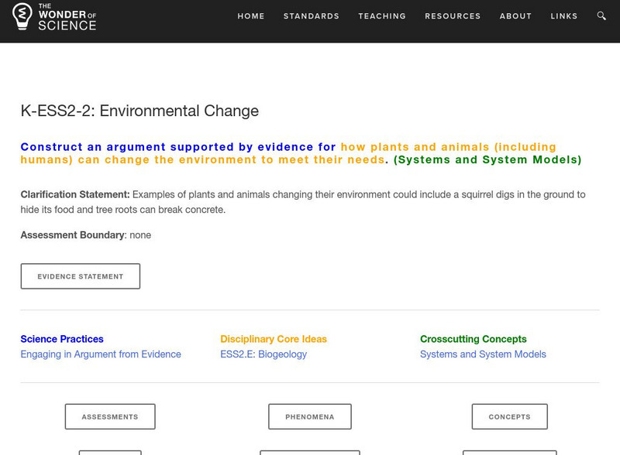Click the Phenomena button
This screenshot has width=620, height=455.
(x=310, y=416)
